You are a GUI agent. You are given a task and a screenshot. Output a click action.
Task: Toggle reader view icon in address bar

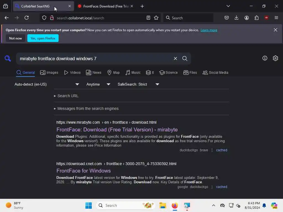point(148,18)
